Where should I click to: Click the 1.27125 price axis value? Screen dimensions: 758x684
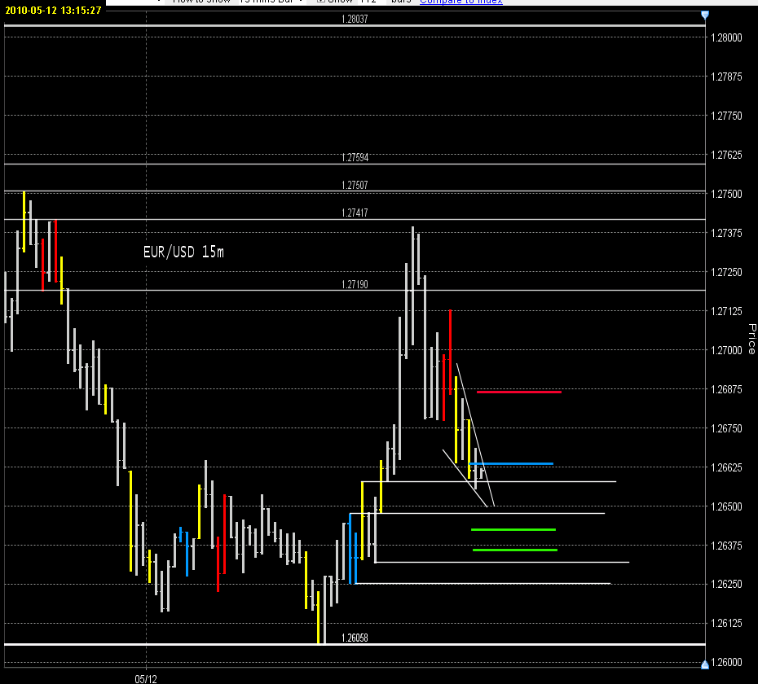726,311
